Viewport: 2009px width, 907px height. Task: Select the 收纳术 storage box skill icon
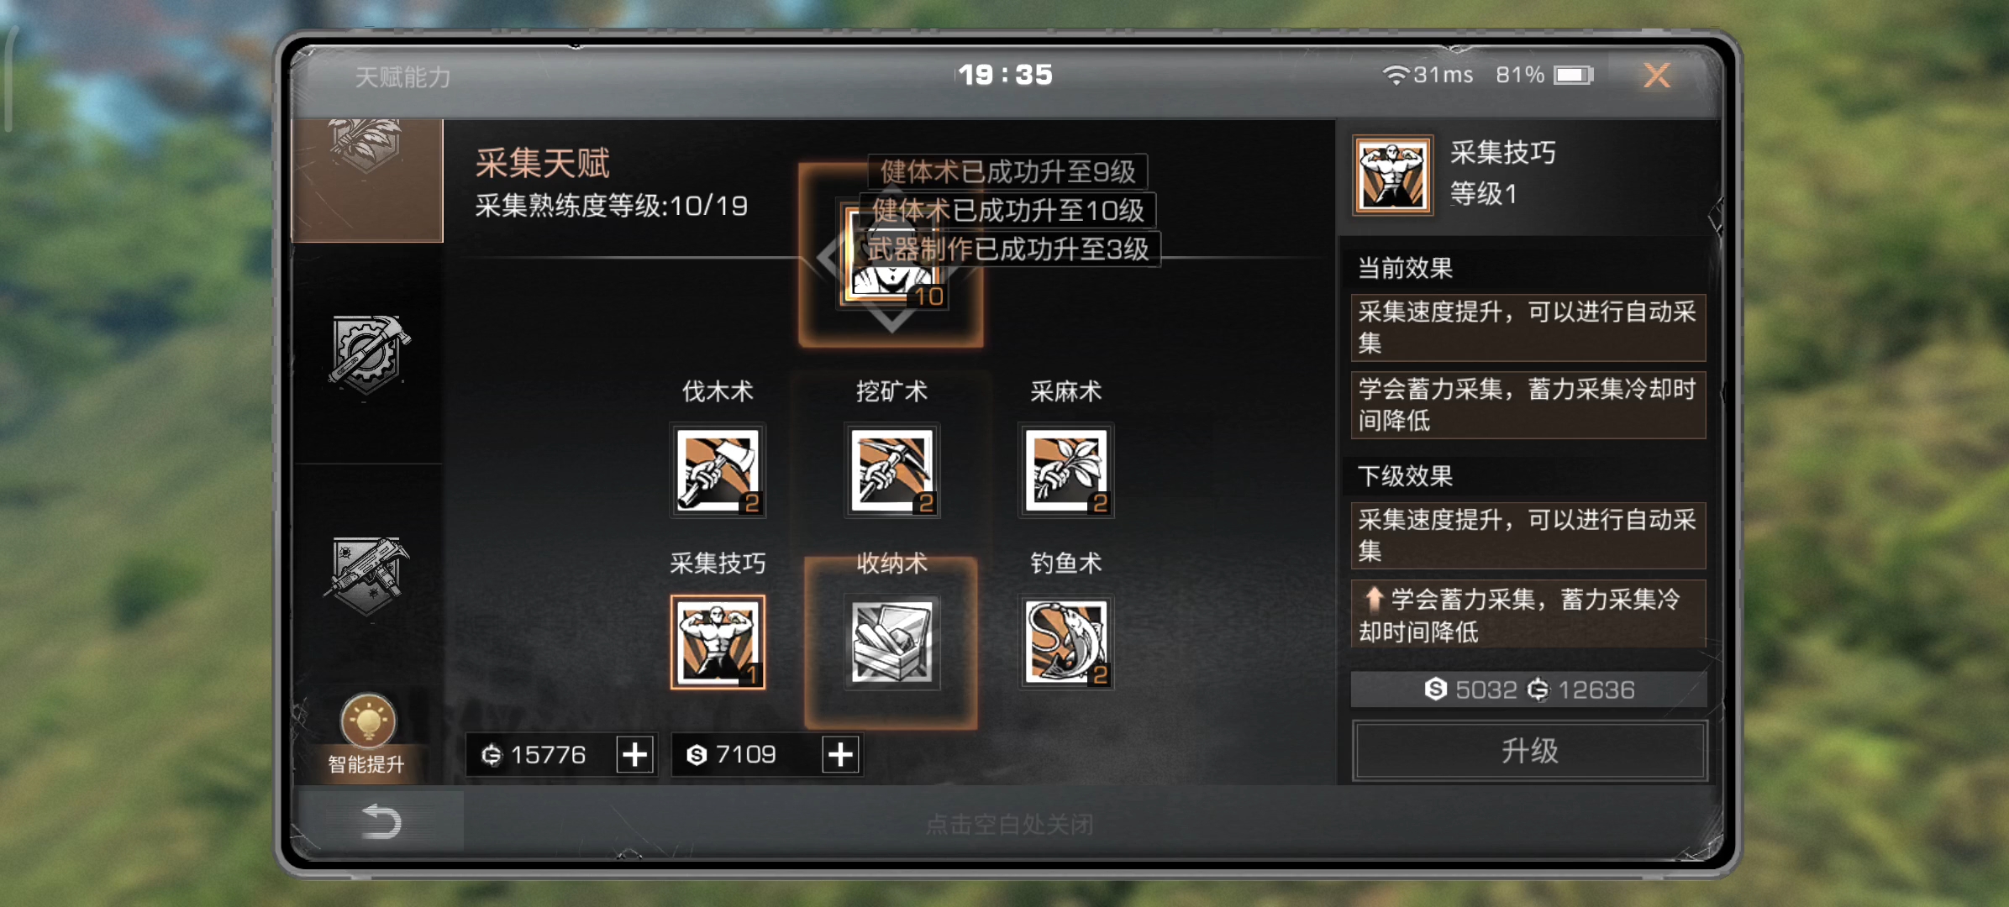[x=891, y=642]
